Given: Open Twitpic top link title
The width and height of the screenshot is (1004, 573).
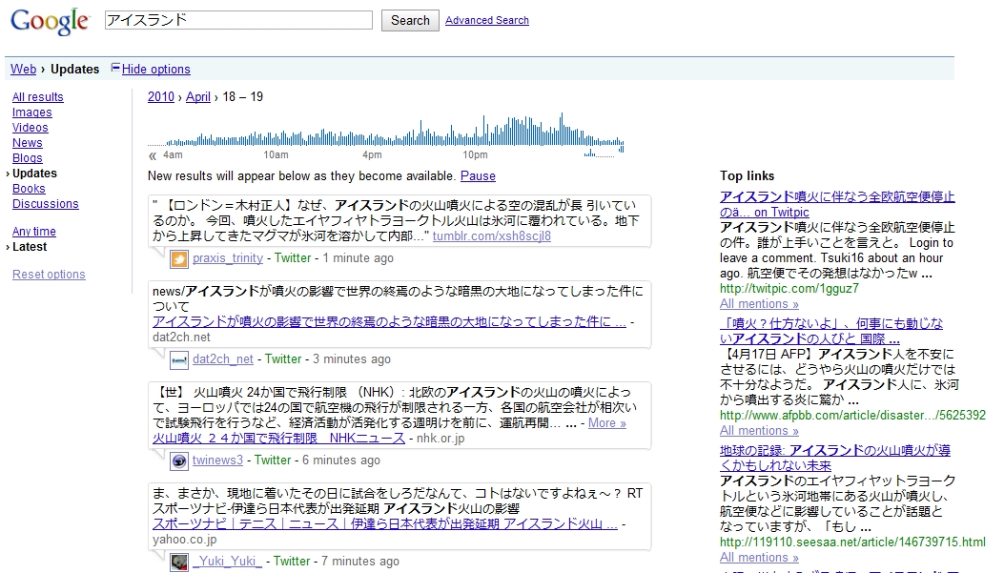Looking at the screenshot, I should 837,205.
